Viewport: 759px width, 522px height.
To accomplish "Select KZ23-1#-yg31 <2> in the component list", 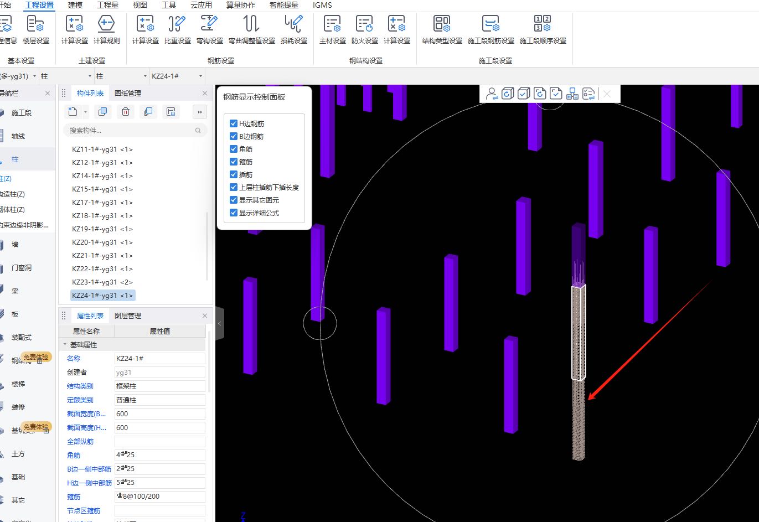I will click(x=102, y=282).
